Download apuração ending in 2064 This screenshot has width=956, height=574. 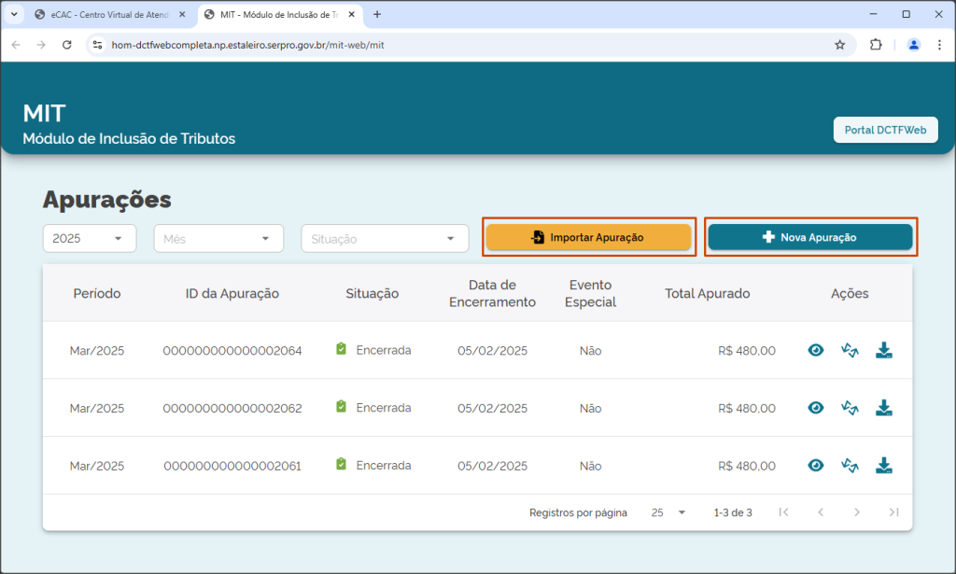point(884,350)
